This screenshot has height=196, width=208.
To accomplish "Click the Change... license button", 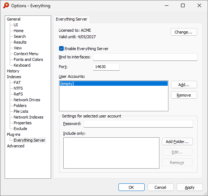I will click(184, 32).
